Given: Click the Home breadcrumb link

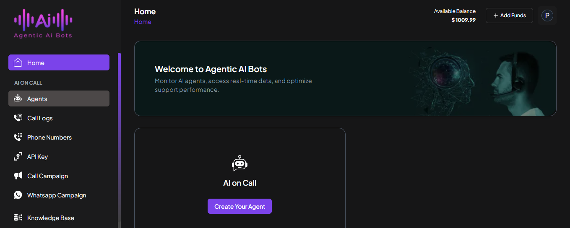Looking at the screenshot, I should (x=143, y=22).
